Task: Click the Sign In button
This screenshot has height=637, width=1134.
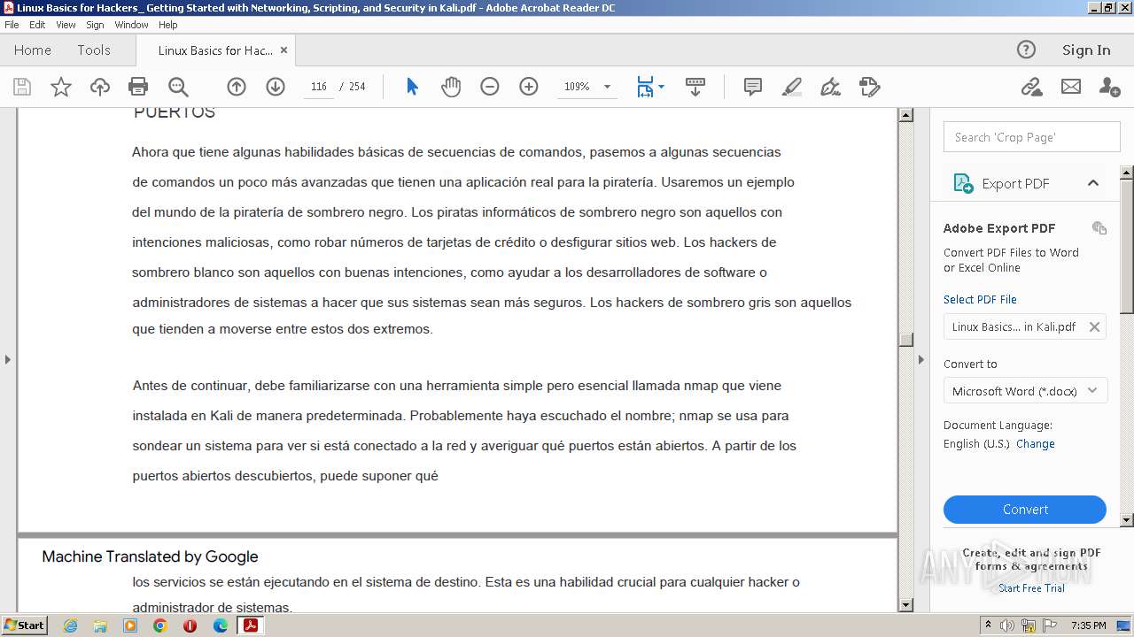Action: [x=1086, y=50]
